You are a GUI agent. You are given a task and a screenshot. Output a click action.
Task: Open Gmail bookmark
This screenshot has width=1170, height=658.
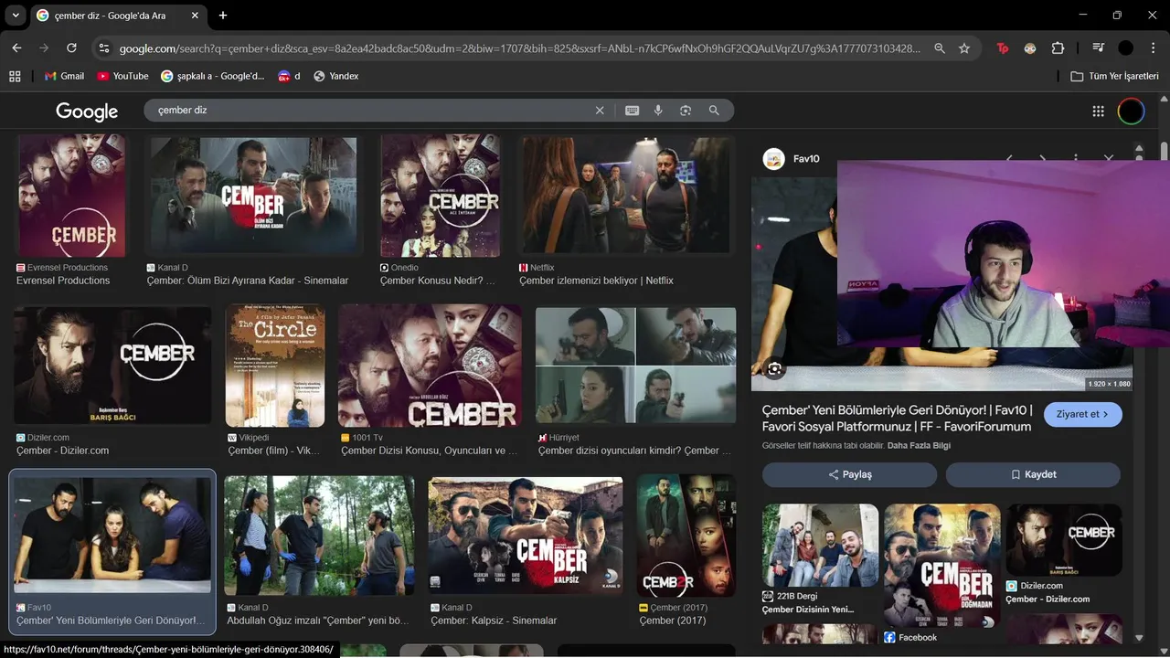[64, 76]
